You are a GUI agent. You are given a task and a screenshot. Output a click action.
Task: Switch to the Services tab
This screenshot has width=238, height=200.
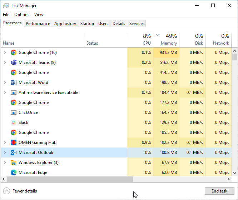137,24
